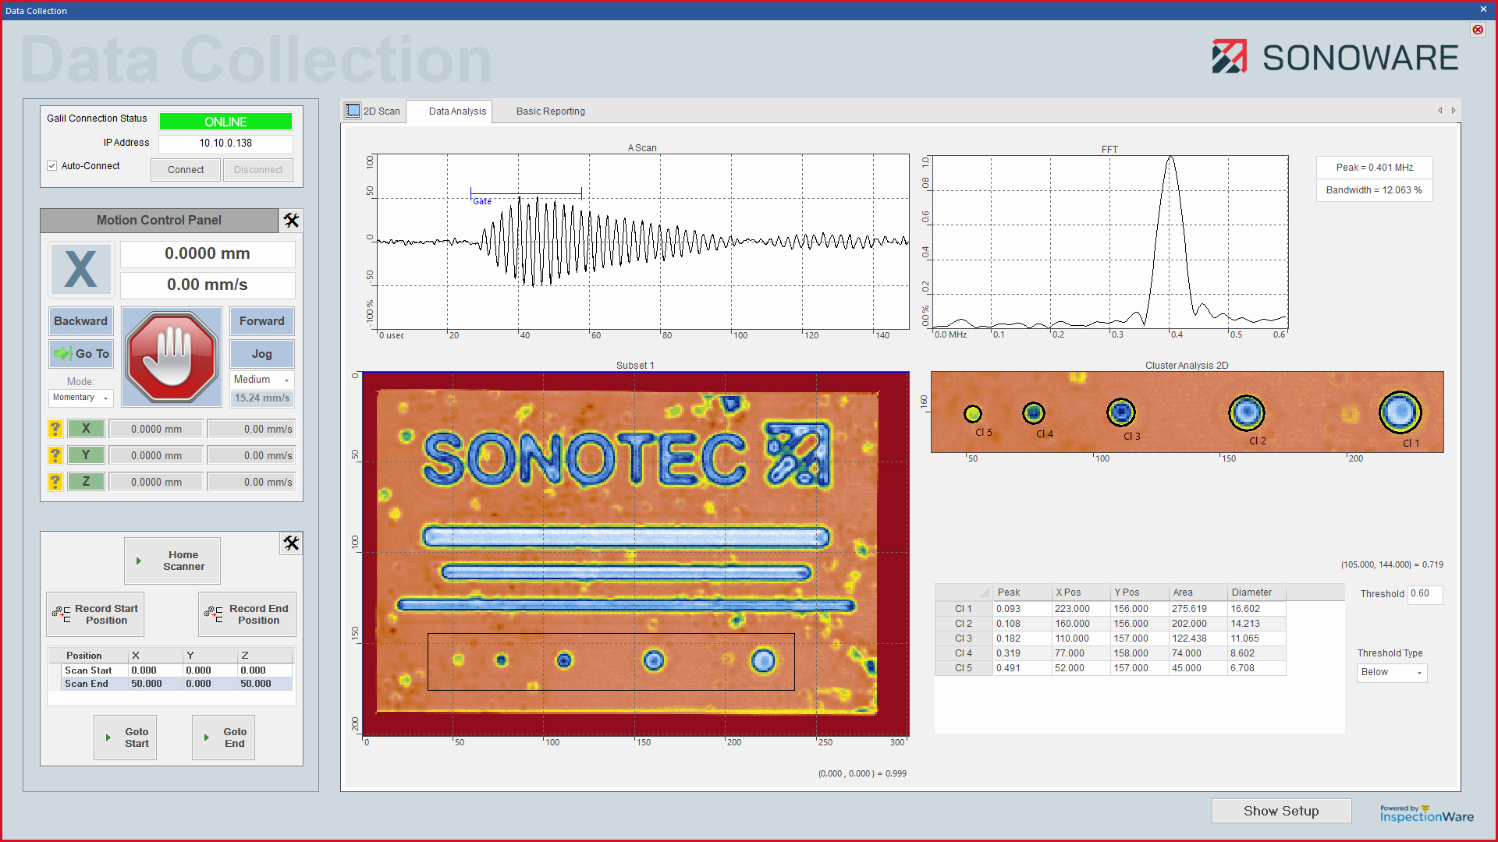Click the X axis question mark help icon
1498x842 pixels.
click(x=55, y=428)
